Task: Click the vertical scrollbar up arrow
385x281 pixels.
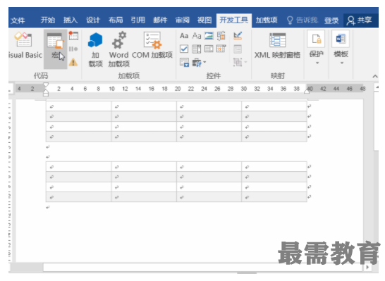Action: (377, 87)
